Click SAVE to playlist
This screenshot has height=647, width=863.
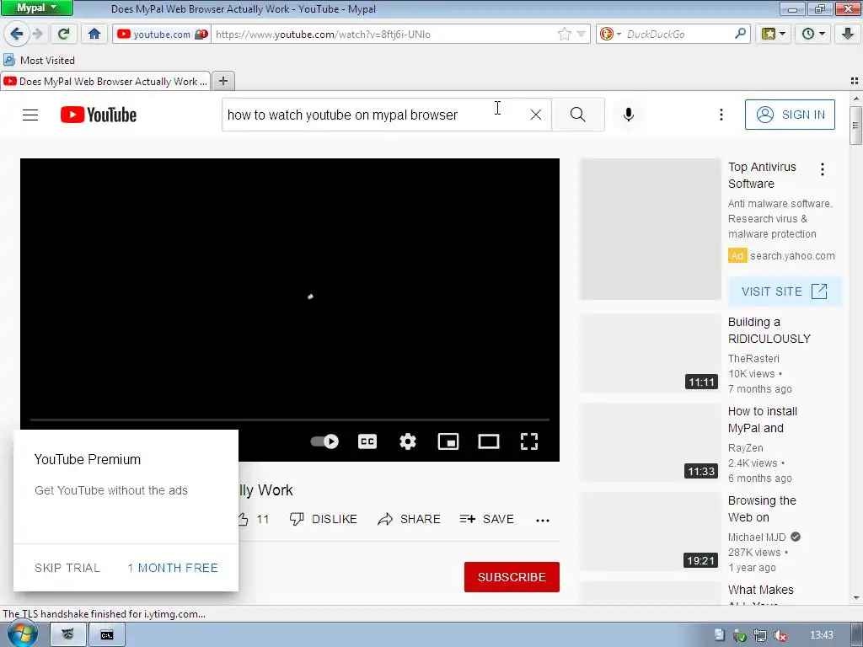[486, 519]
